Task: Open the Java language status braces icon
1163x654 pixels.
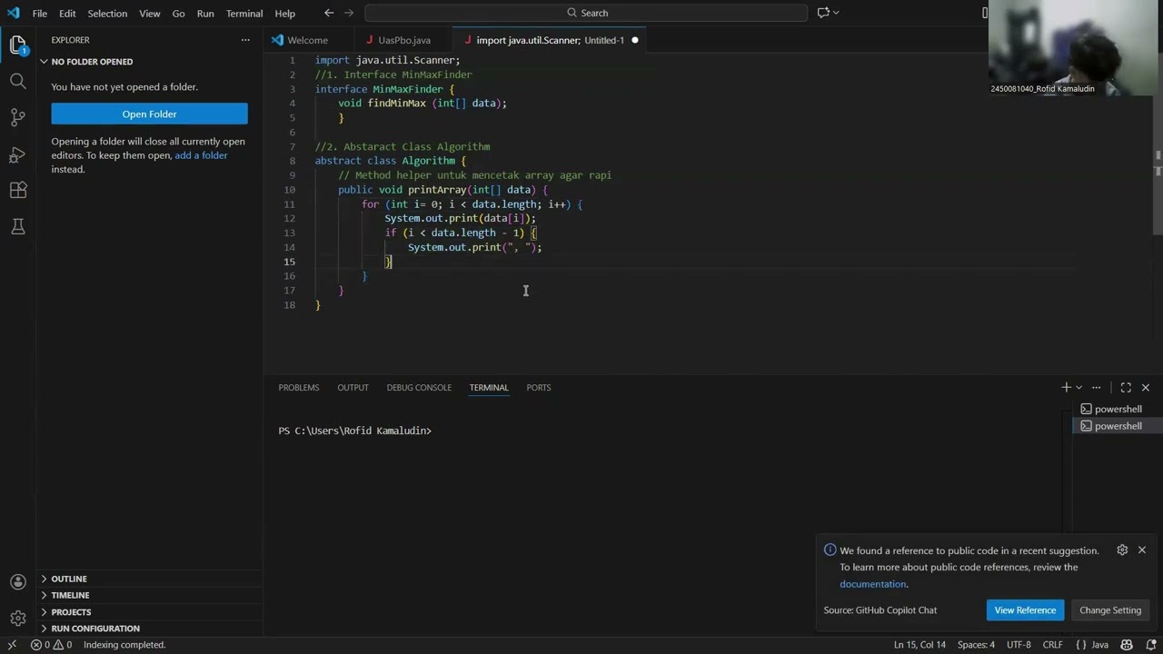Action: (1080, 645)
